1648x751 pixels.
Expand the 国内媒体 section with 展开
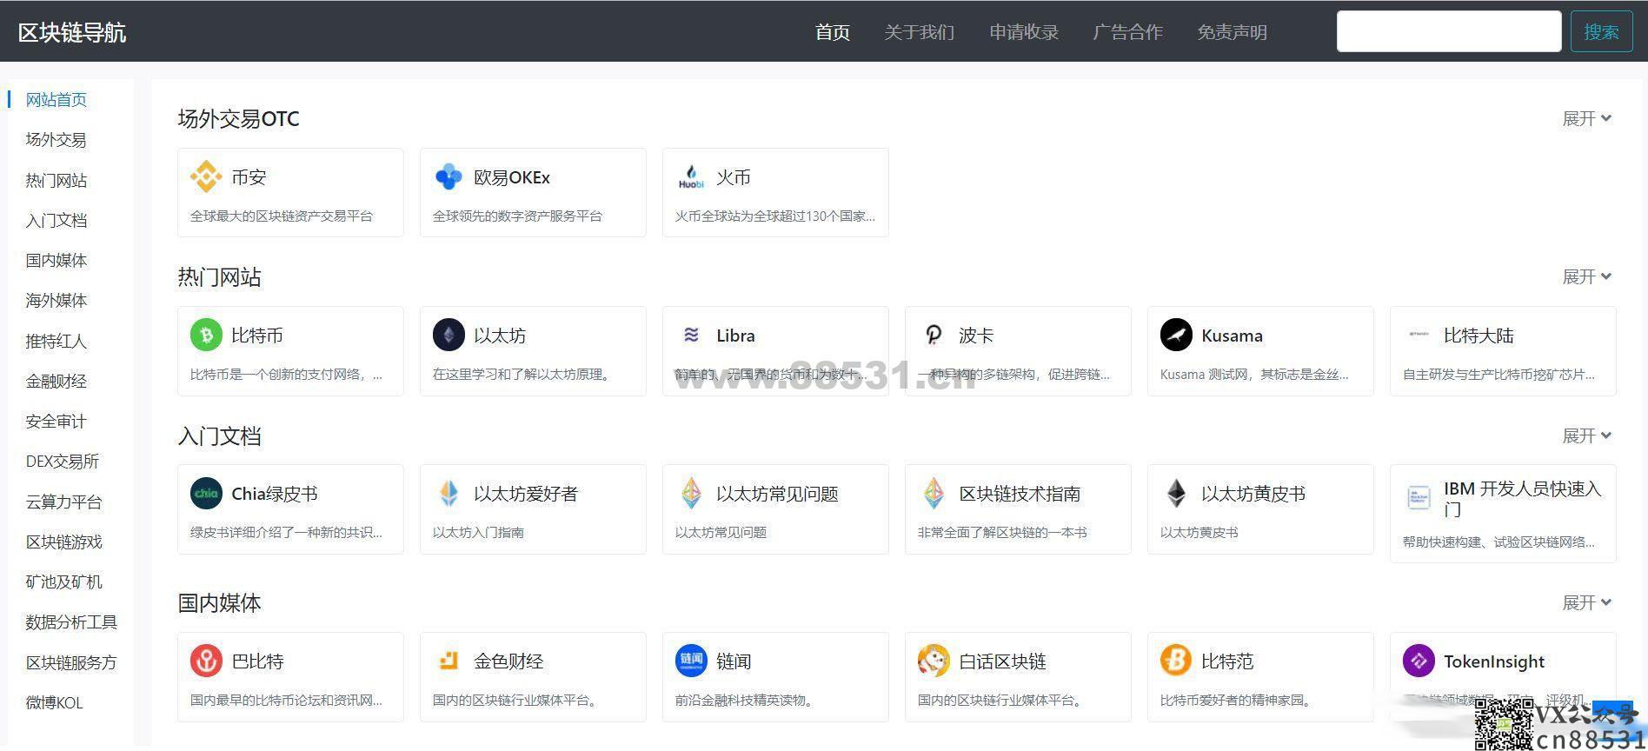tap(1586, 602)
